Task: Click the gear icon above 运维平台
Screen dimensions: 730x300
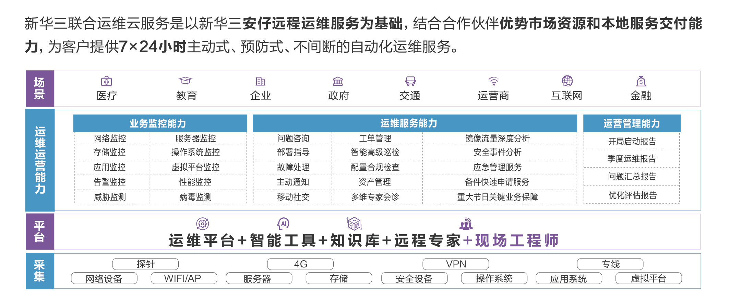Action: point(202,224)
